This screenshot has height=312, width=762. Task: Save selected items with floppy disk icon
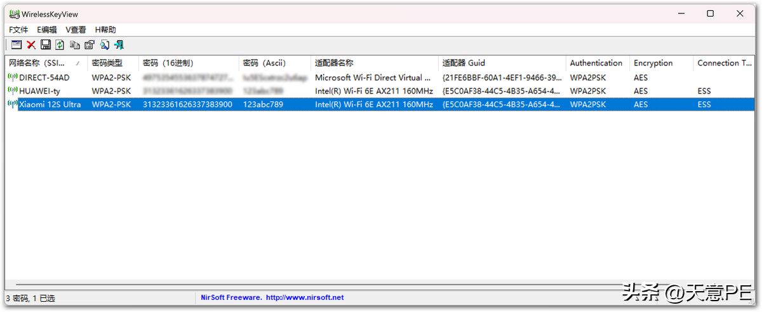tap(46, 44)
